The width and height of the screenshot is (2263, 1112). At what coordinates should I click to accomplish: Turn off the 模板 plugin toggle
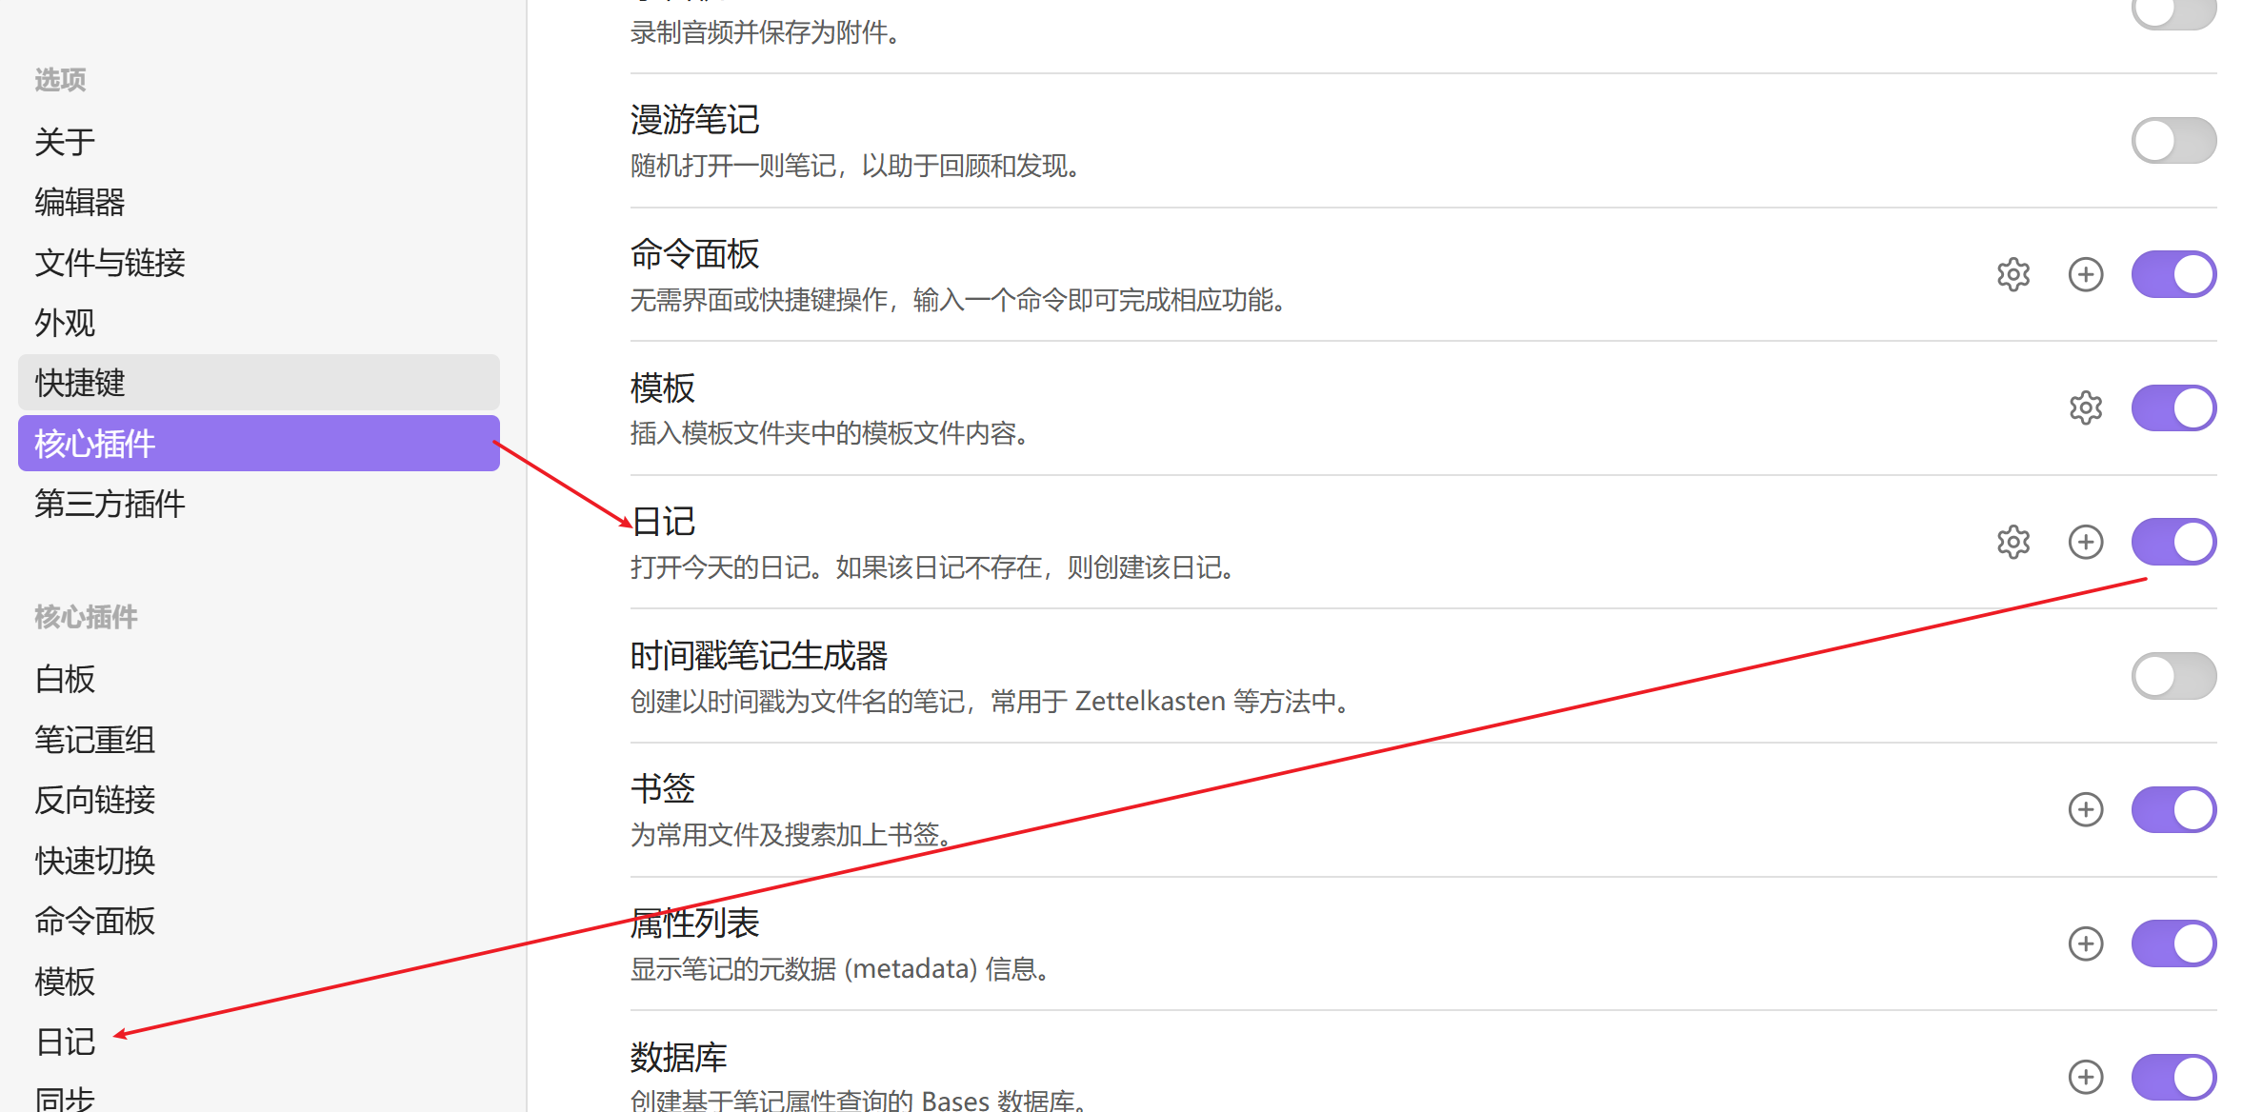(2173, 407)
